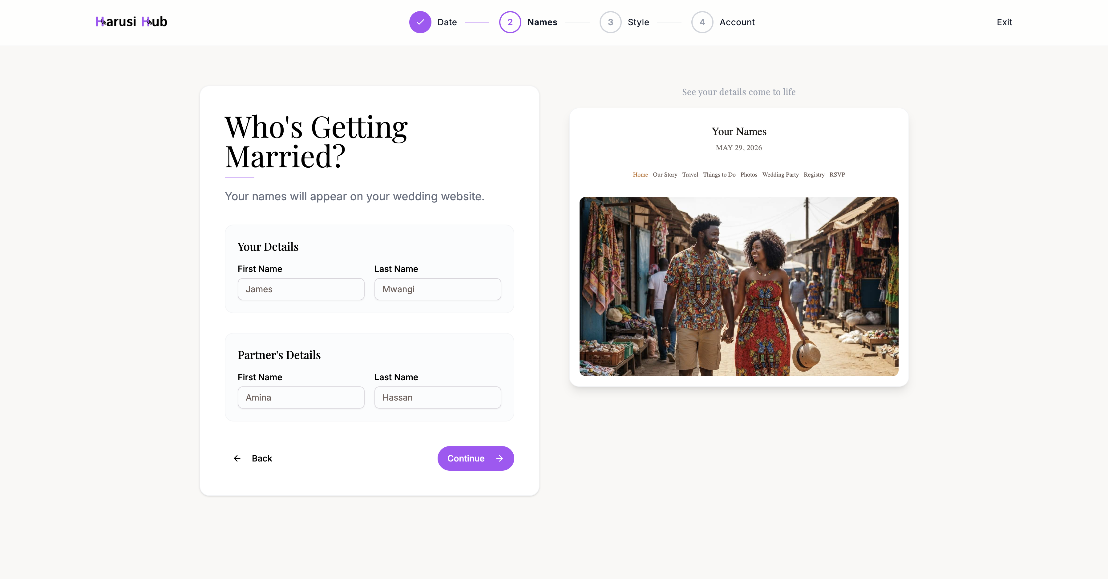Select the step 4 Account circle
The height and width of the screenshot is (579, 1108).
coord(702,22)
